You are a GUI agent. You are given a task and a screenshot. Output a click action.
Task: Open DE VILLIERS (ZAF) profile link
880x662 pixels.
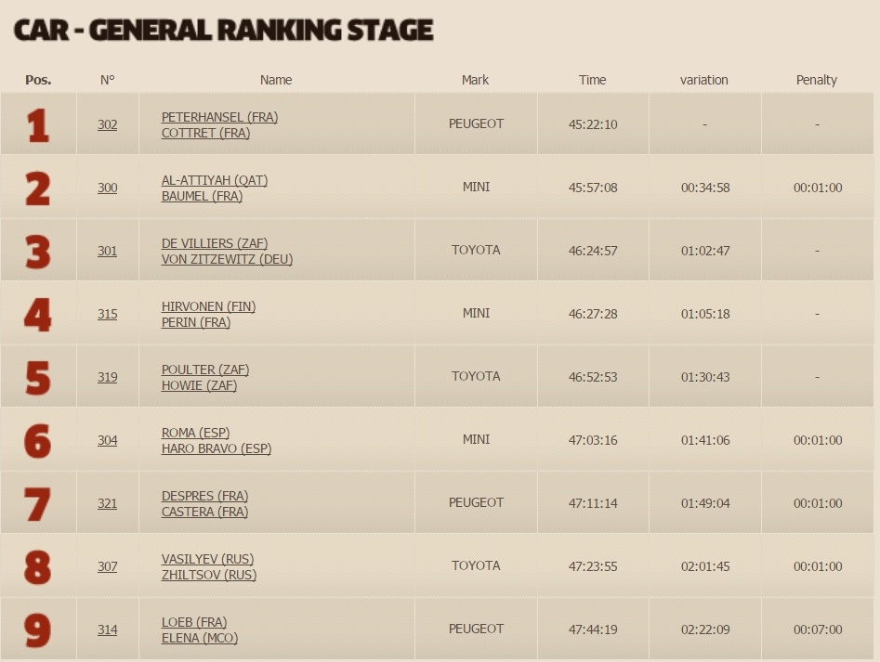tap(215, 243)
